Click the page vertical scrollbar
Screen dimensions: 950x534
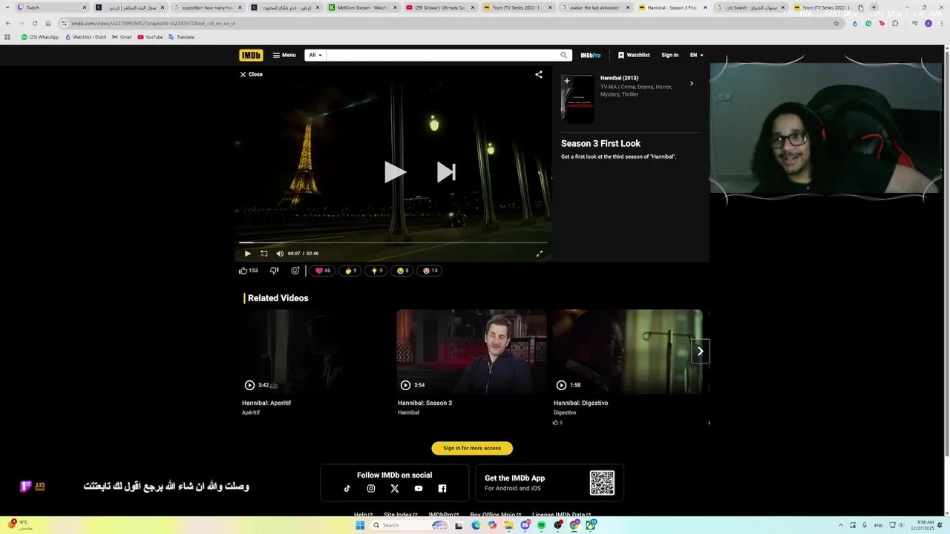click(x=946, y=252)
